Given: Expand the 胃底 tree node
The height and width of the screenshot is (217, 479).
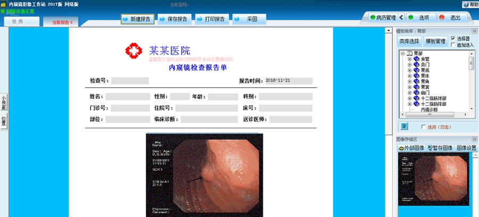Looking at the screenshot, I should pos(410,70).
